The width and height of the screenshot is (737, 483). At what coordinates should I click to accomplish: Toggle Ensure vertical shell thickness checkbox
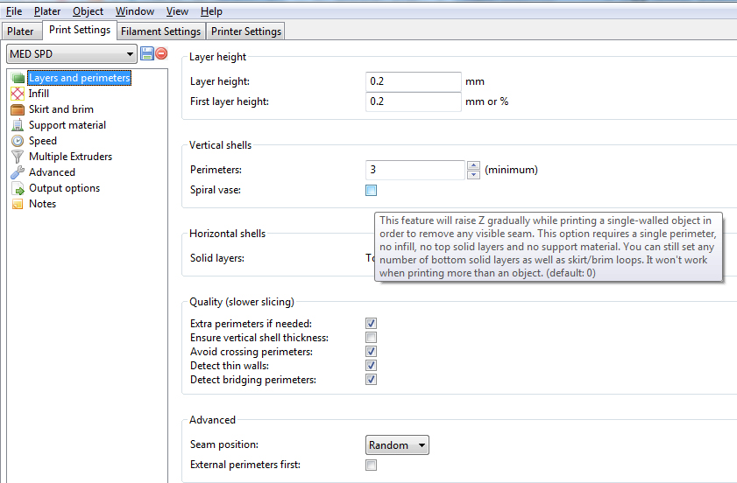(372, 338)
